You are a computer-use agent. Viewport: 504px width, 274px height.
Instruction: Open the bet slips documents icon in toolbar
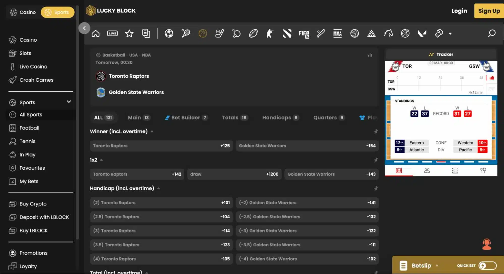click(146, 34)
